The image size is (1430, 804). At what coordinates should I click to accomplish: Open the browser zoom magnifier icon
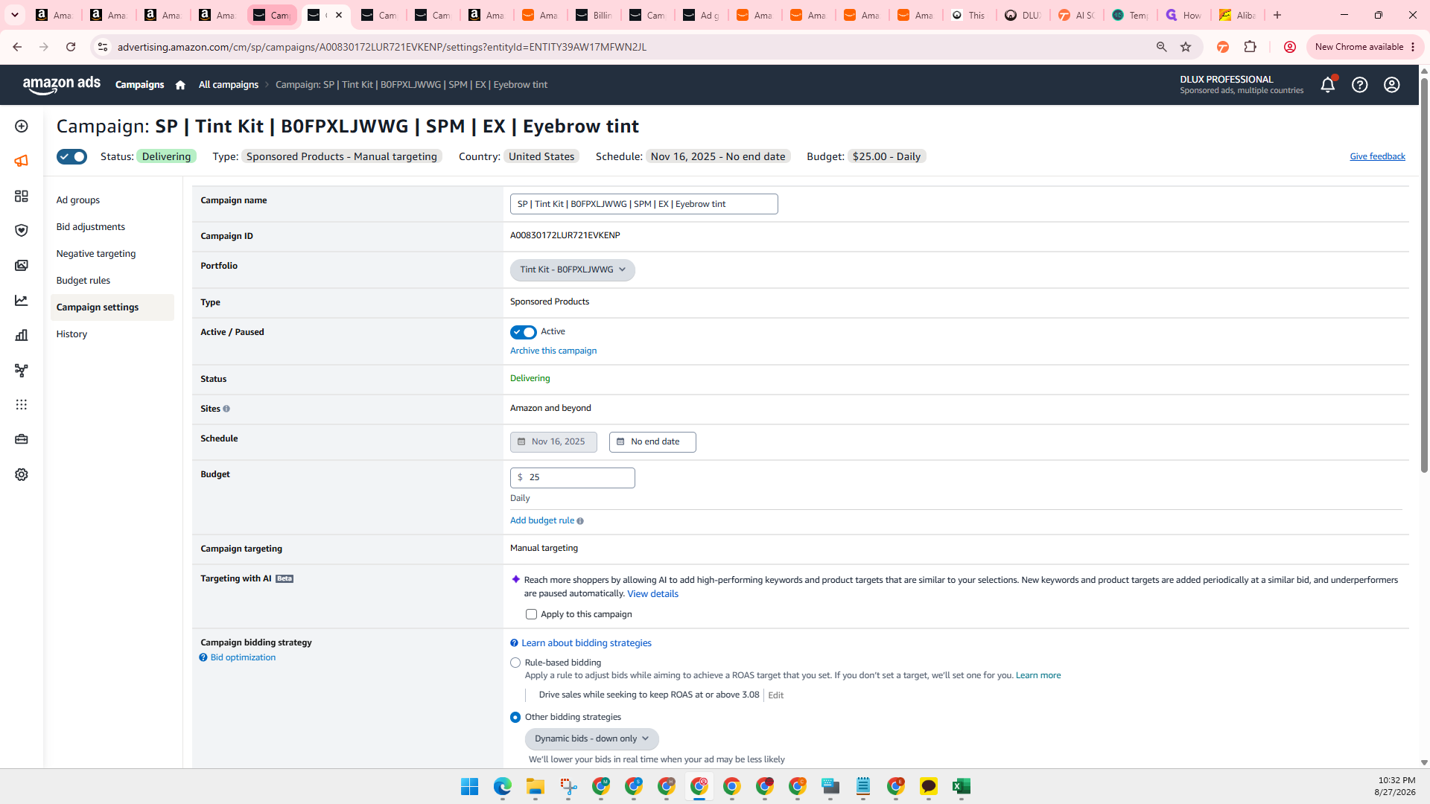coord(1161,47)
